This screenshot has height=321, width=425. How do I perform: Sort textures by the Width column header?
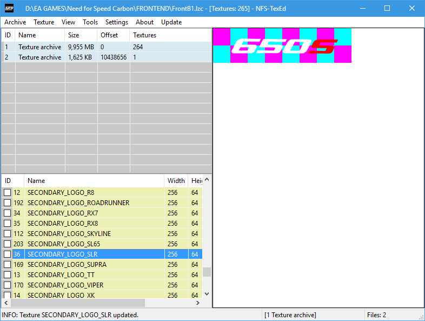pyautogui.click(x=176, y=181)
